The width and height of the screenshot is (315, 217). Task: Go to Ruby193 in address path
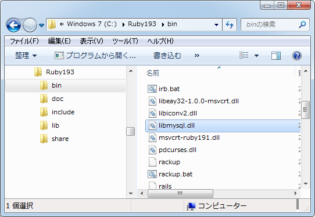click(142, 24)
